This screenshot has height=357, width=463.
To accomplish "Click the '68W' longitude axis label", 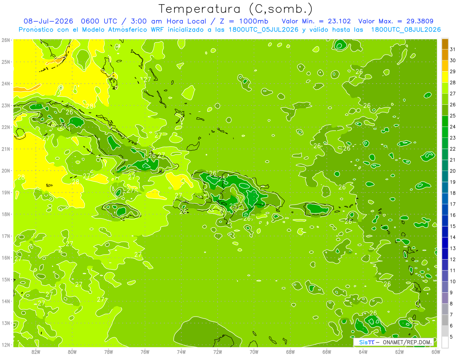I will pos(291,352).
